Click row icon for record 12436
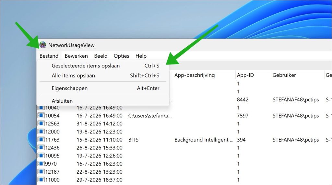 [41, 148]
